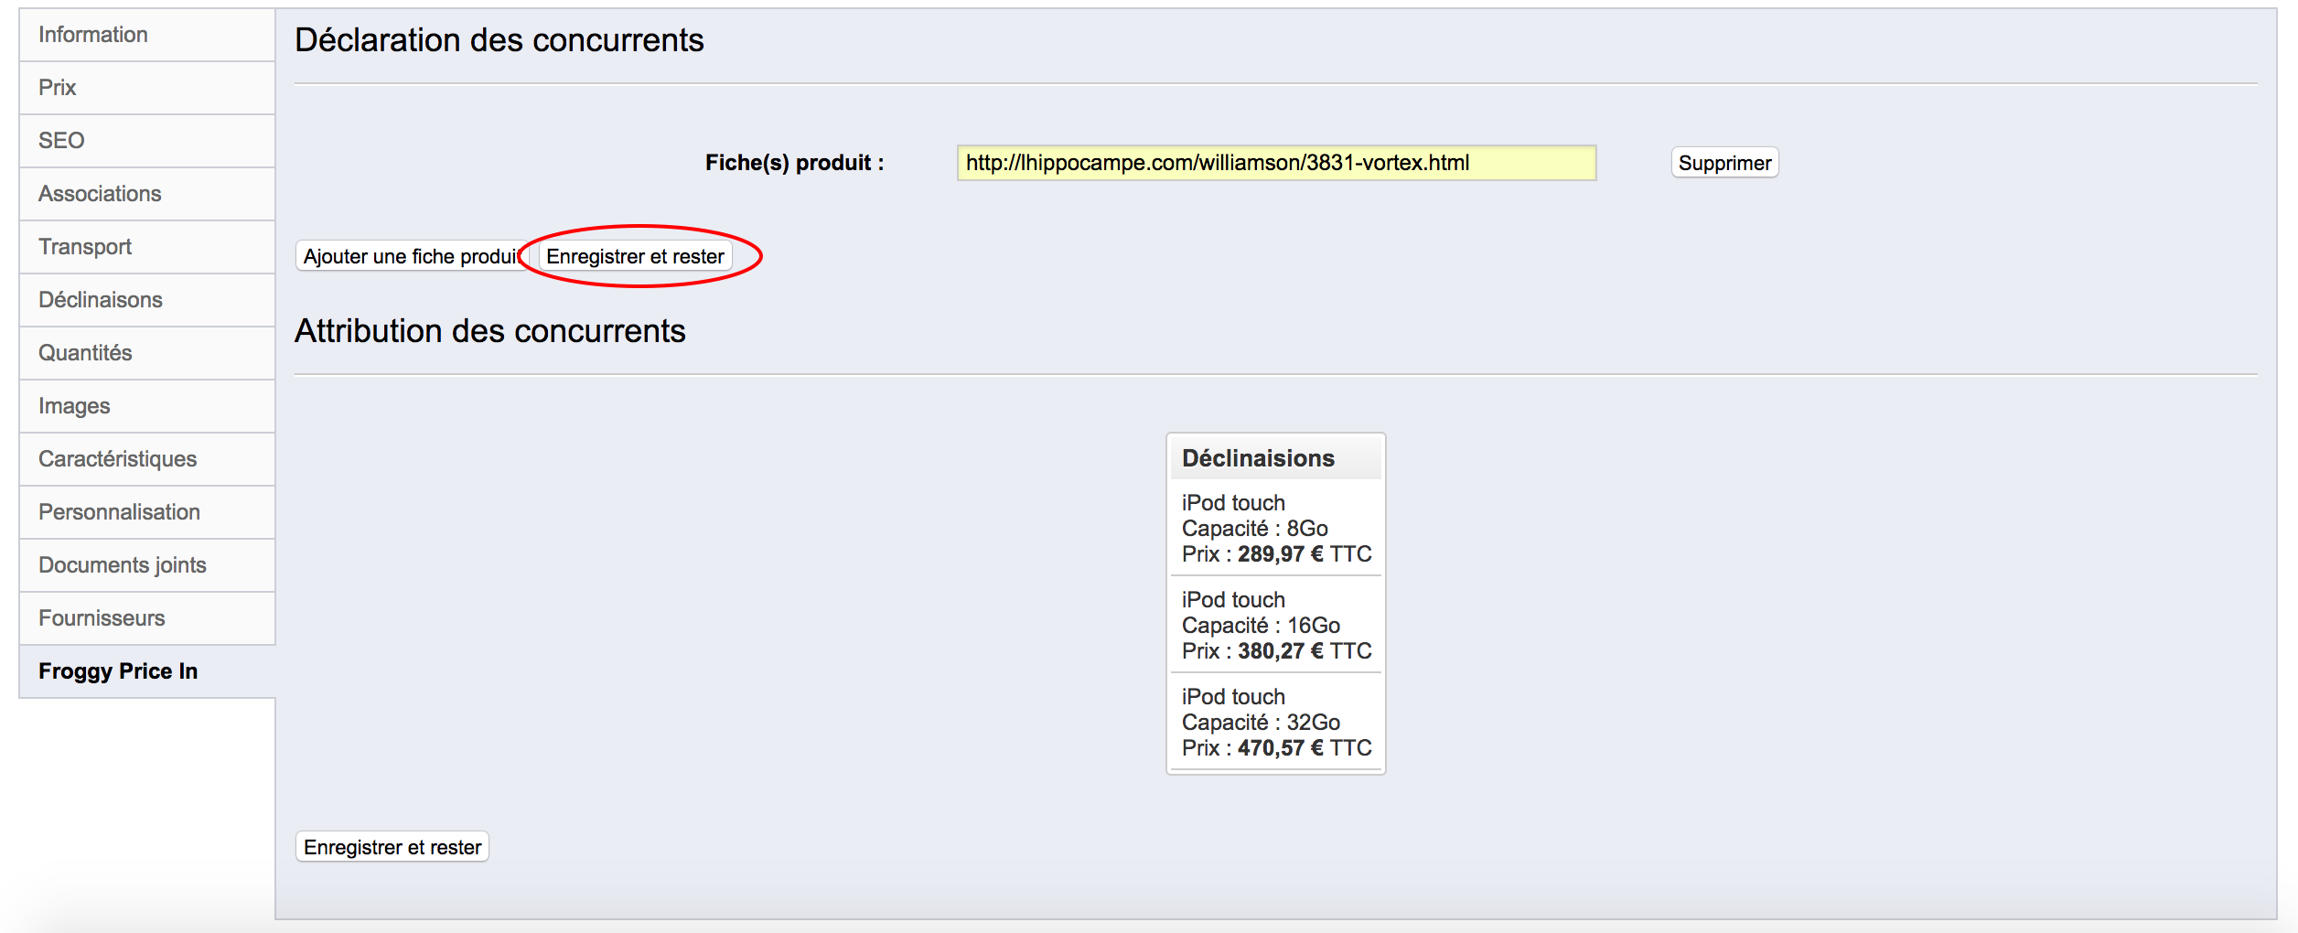Open the Images tab
2298x933 pixels.
click(147, 406)
